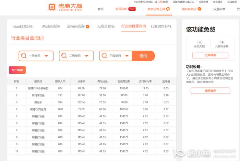The image size is (240, 161).
Task: Click the HOT badge beside 验号功能
Action: 132,9
